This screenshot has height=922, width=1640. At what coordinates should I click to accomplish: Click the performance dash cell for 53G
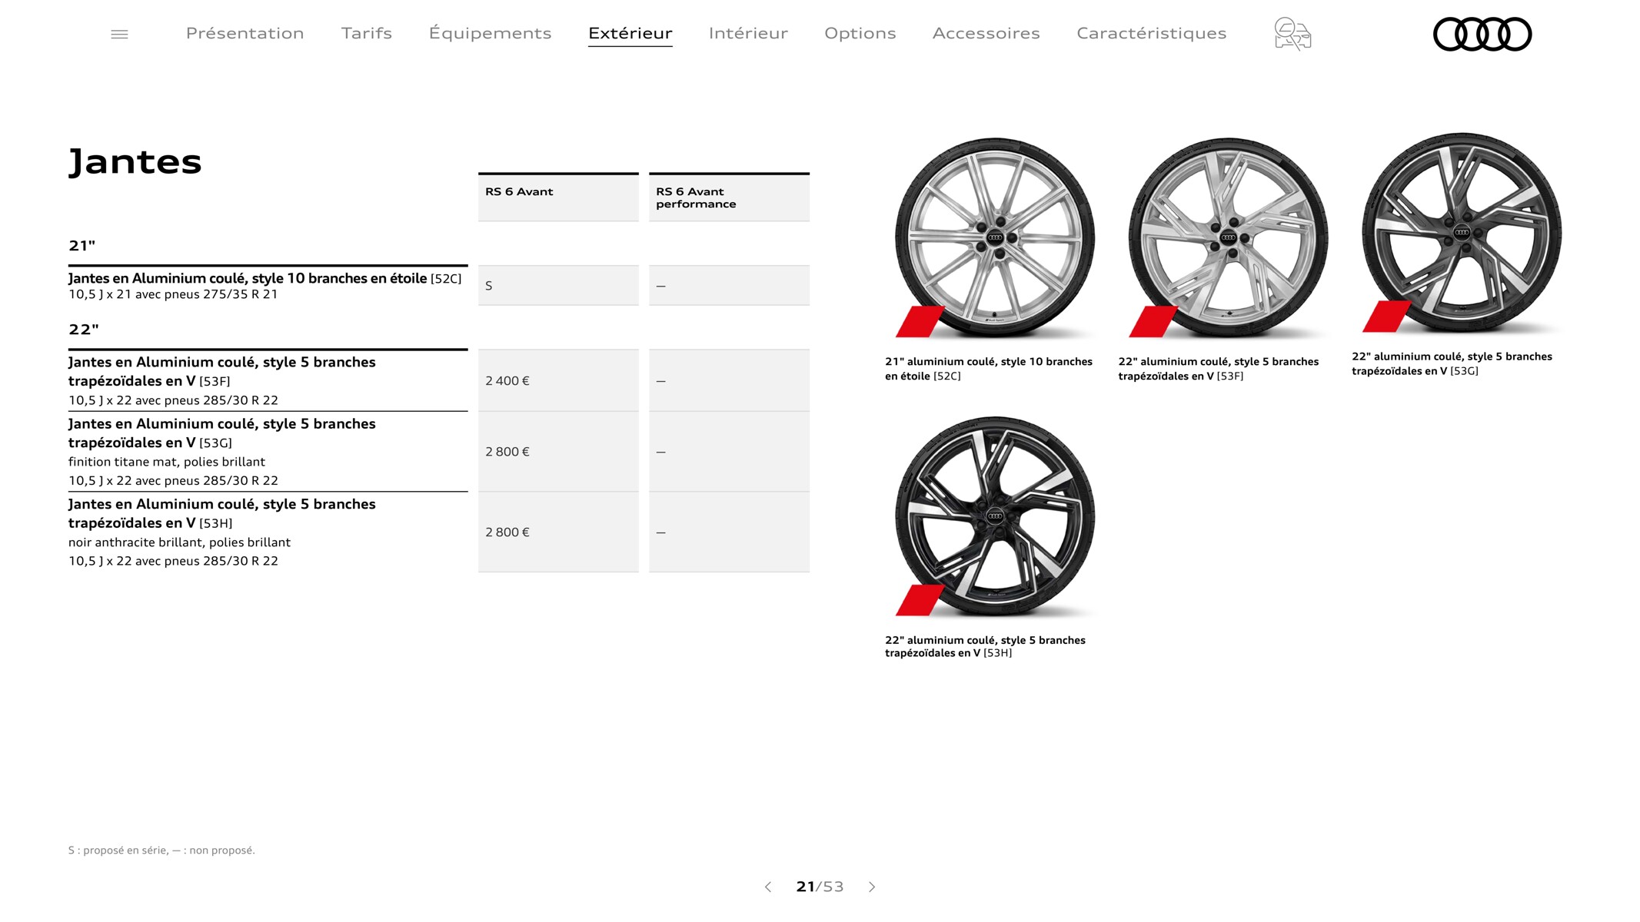tap(729, 452)
